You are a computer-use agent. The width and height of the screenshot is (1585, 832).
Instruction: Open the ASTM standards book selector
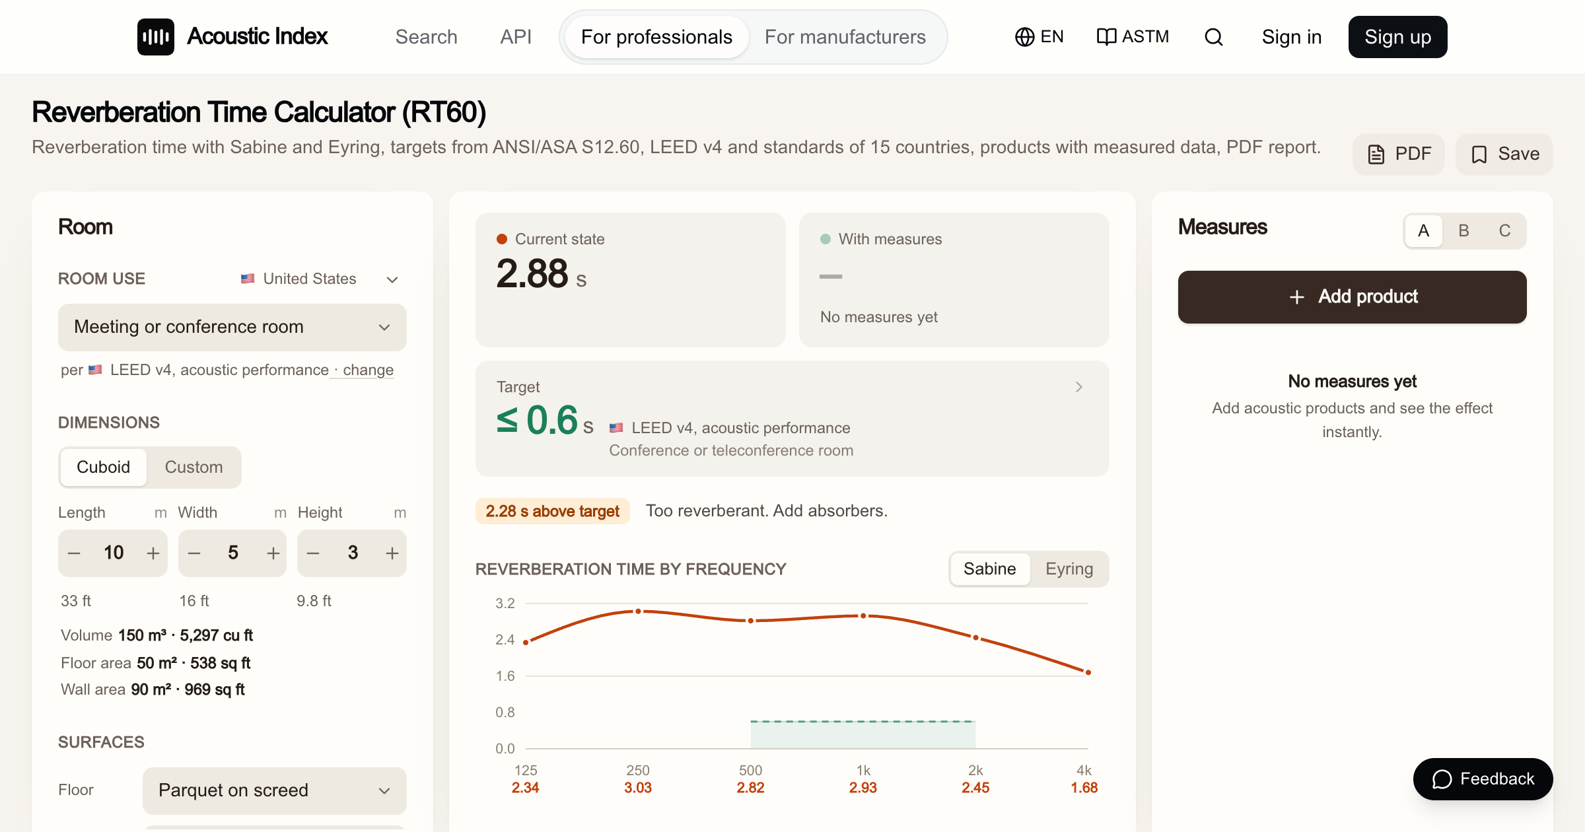point(1132,37)
